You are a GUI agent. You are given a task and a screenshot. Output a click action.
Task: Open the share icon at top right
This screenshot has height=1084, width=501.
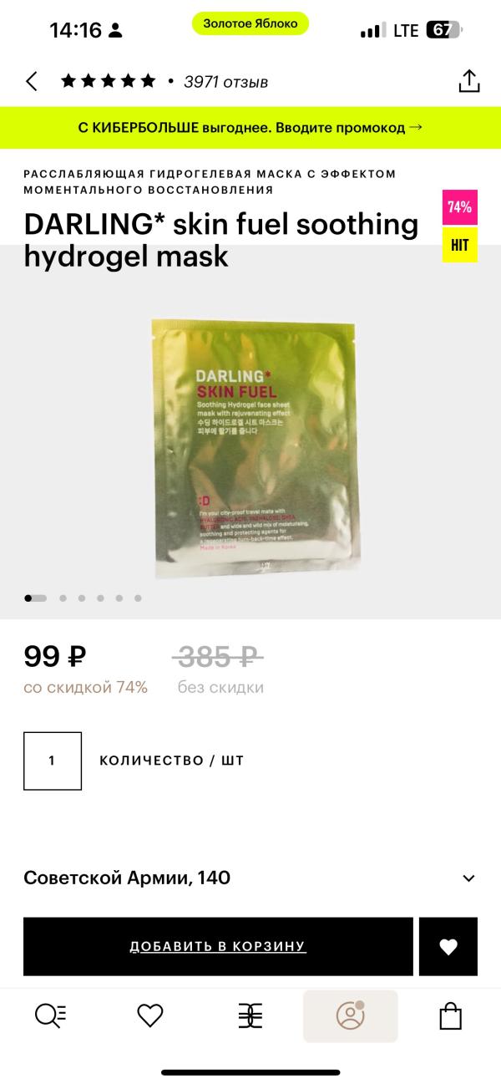tap(469, 81)
